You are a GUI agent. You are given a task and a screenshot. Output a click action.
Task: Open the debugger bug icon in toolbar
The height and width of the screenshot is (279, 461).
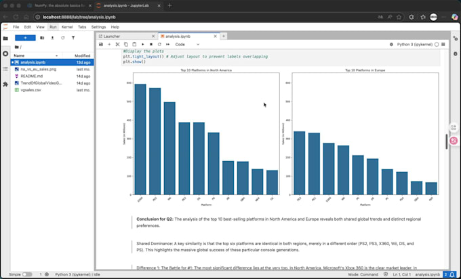[391, 44]
